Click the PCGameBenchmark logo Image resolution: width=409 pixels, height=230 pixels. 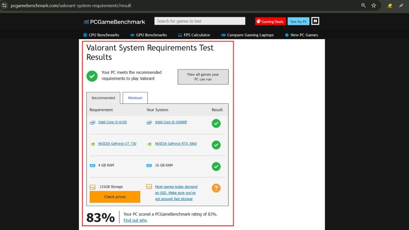(115, 22)
